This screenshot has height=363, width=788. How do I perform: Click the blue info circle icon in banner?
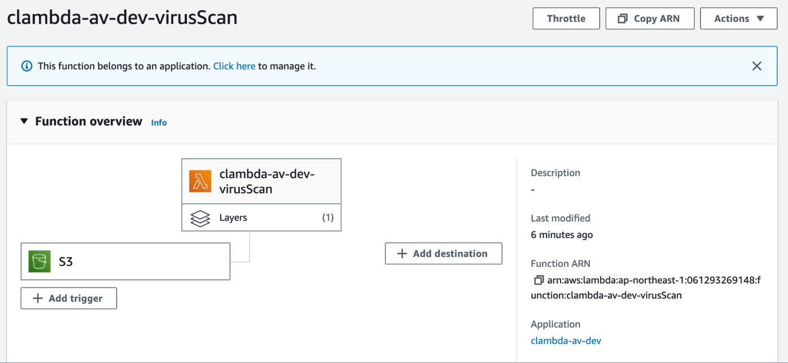point(26,66)
